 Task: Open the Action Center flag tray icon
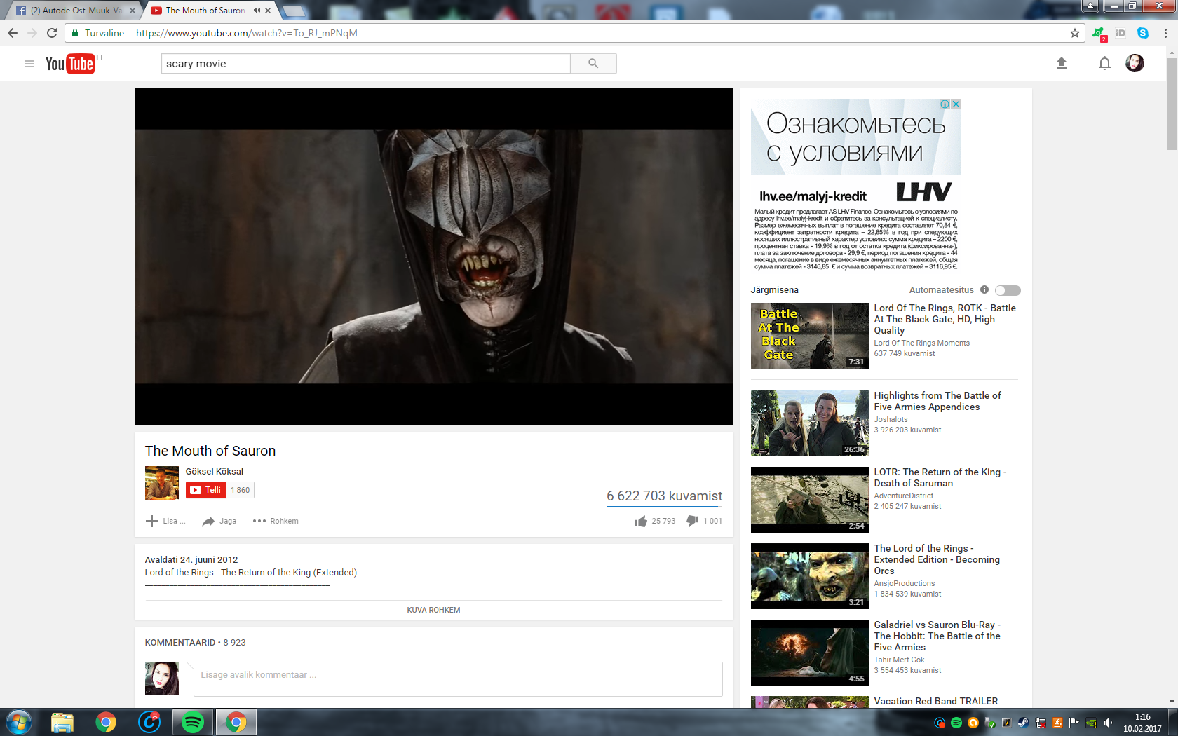click(x=1074, y=723)
